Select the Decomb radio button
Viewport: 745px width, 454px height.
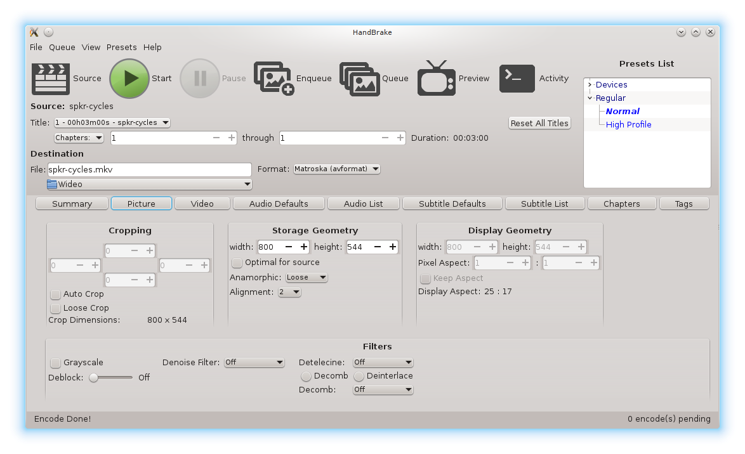[306, 376]
